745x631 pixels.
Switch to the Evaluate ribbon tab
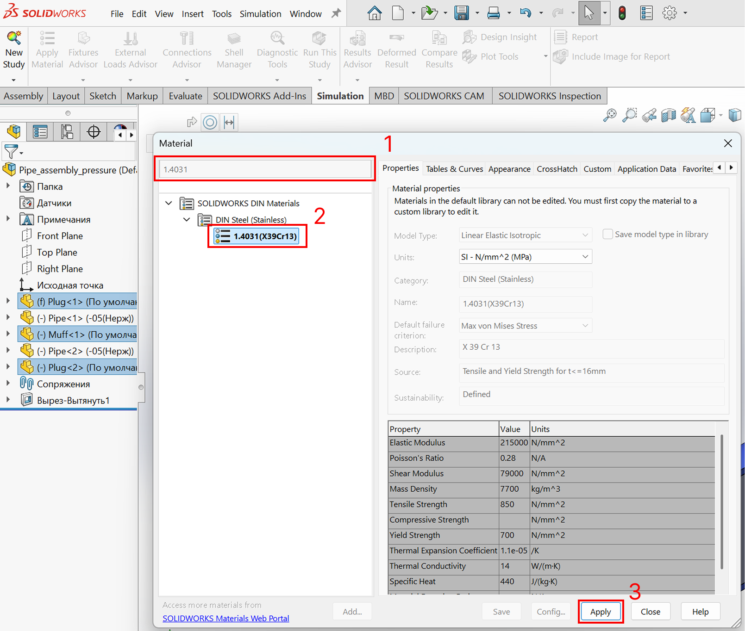tap(185, 96)
